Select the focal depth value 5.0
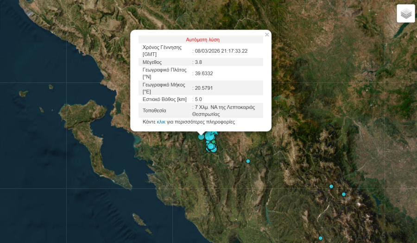 coord(198,99)
